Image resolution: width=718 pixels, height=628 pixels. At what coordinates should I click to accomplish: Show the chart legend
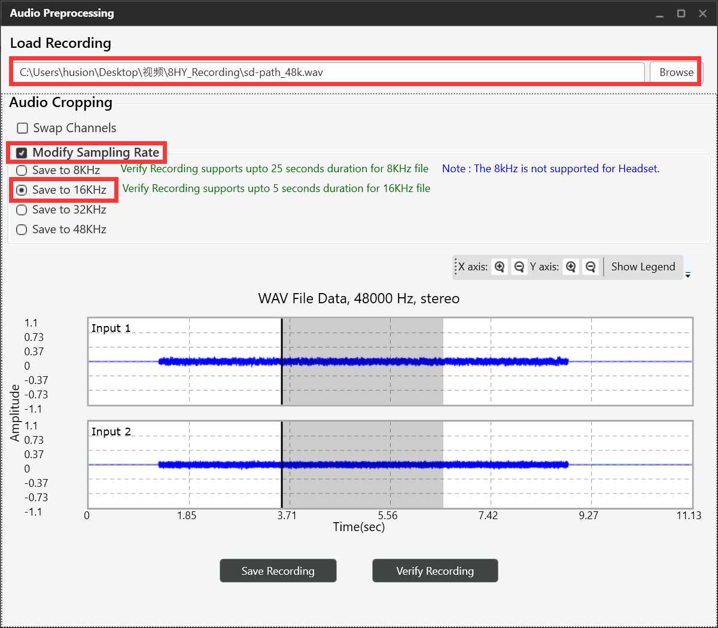click(x=643, y=267)
